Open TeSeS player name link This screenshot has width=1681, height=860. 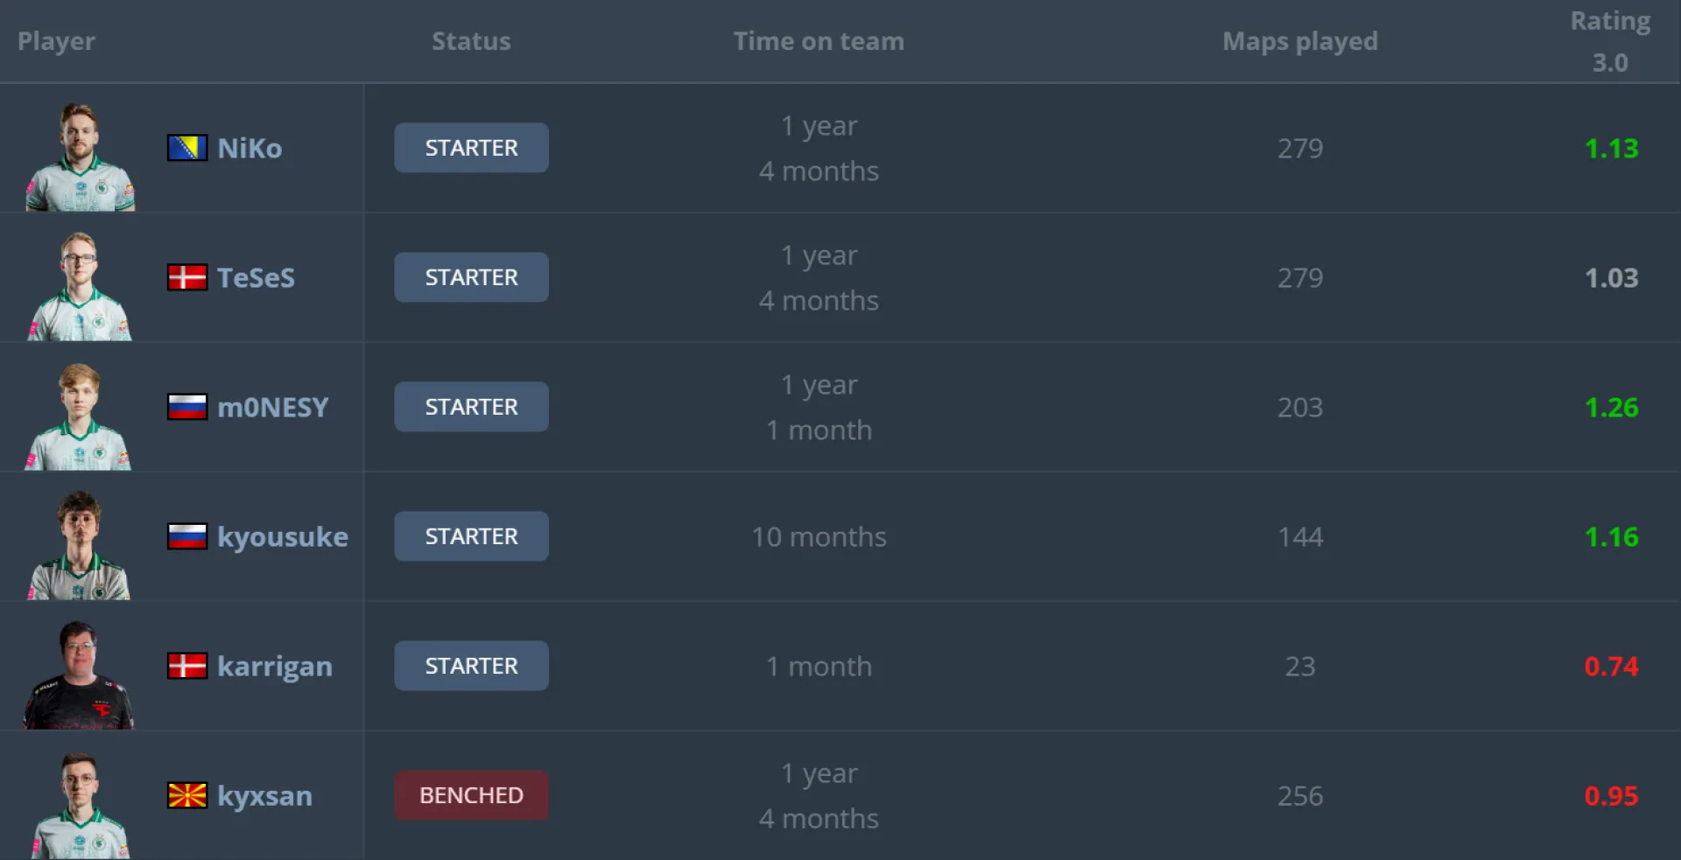(256, 277)
